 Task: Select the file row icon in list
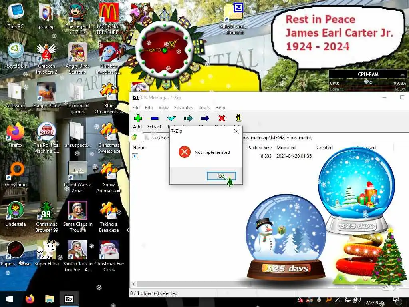click(x=135, y=156)
